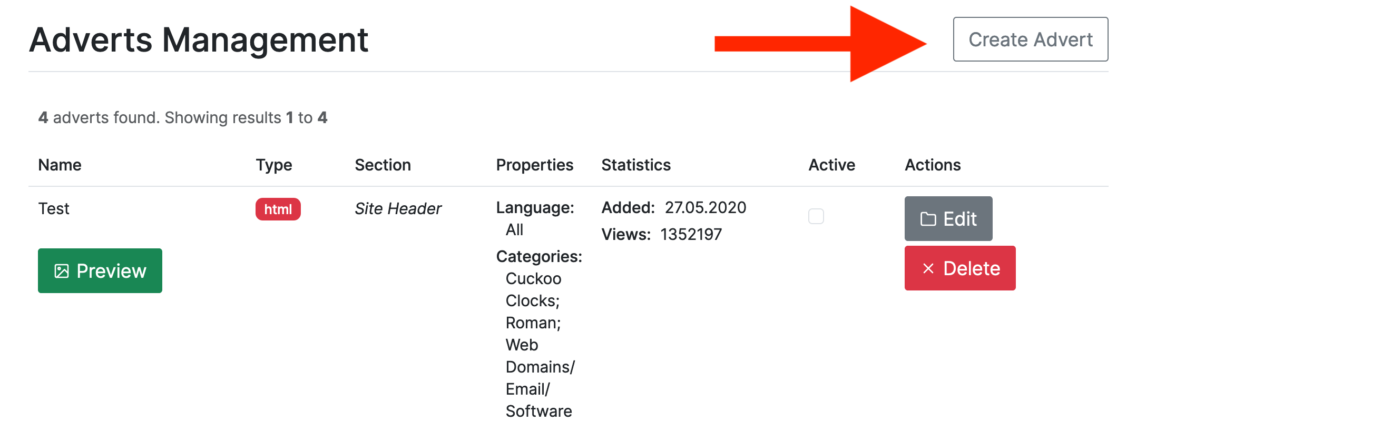Click the Create Advert button

(x=1030, y=39)
